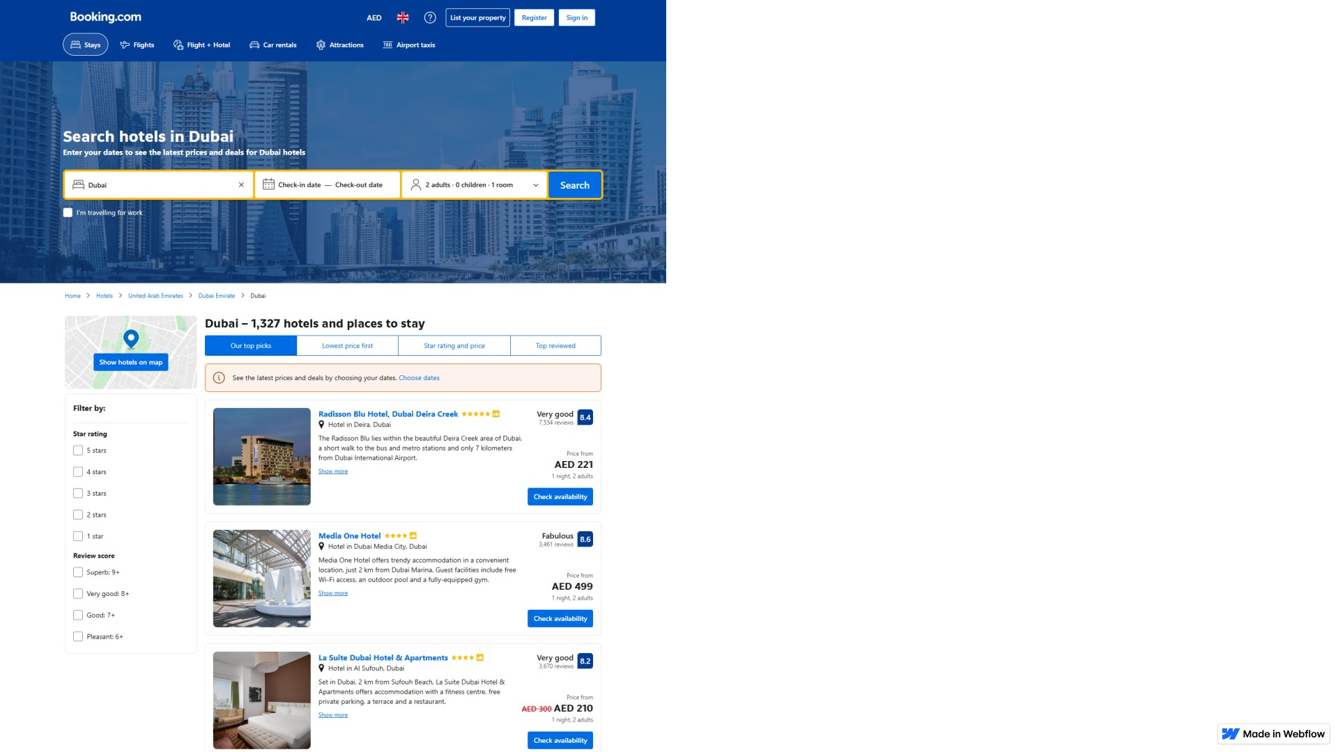This screenshot has width=1338, height=752.
Task: Enable Pleasant: 6+ review filter
Action: pos(78,637)
